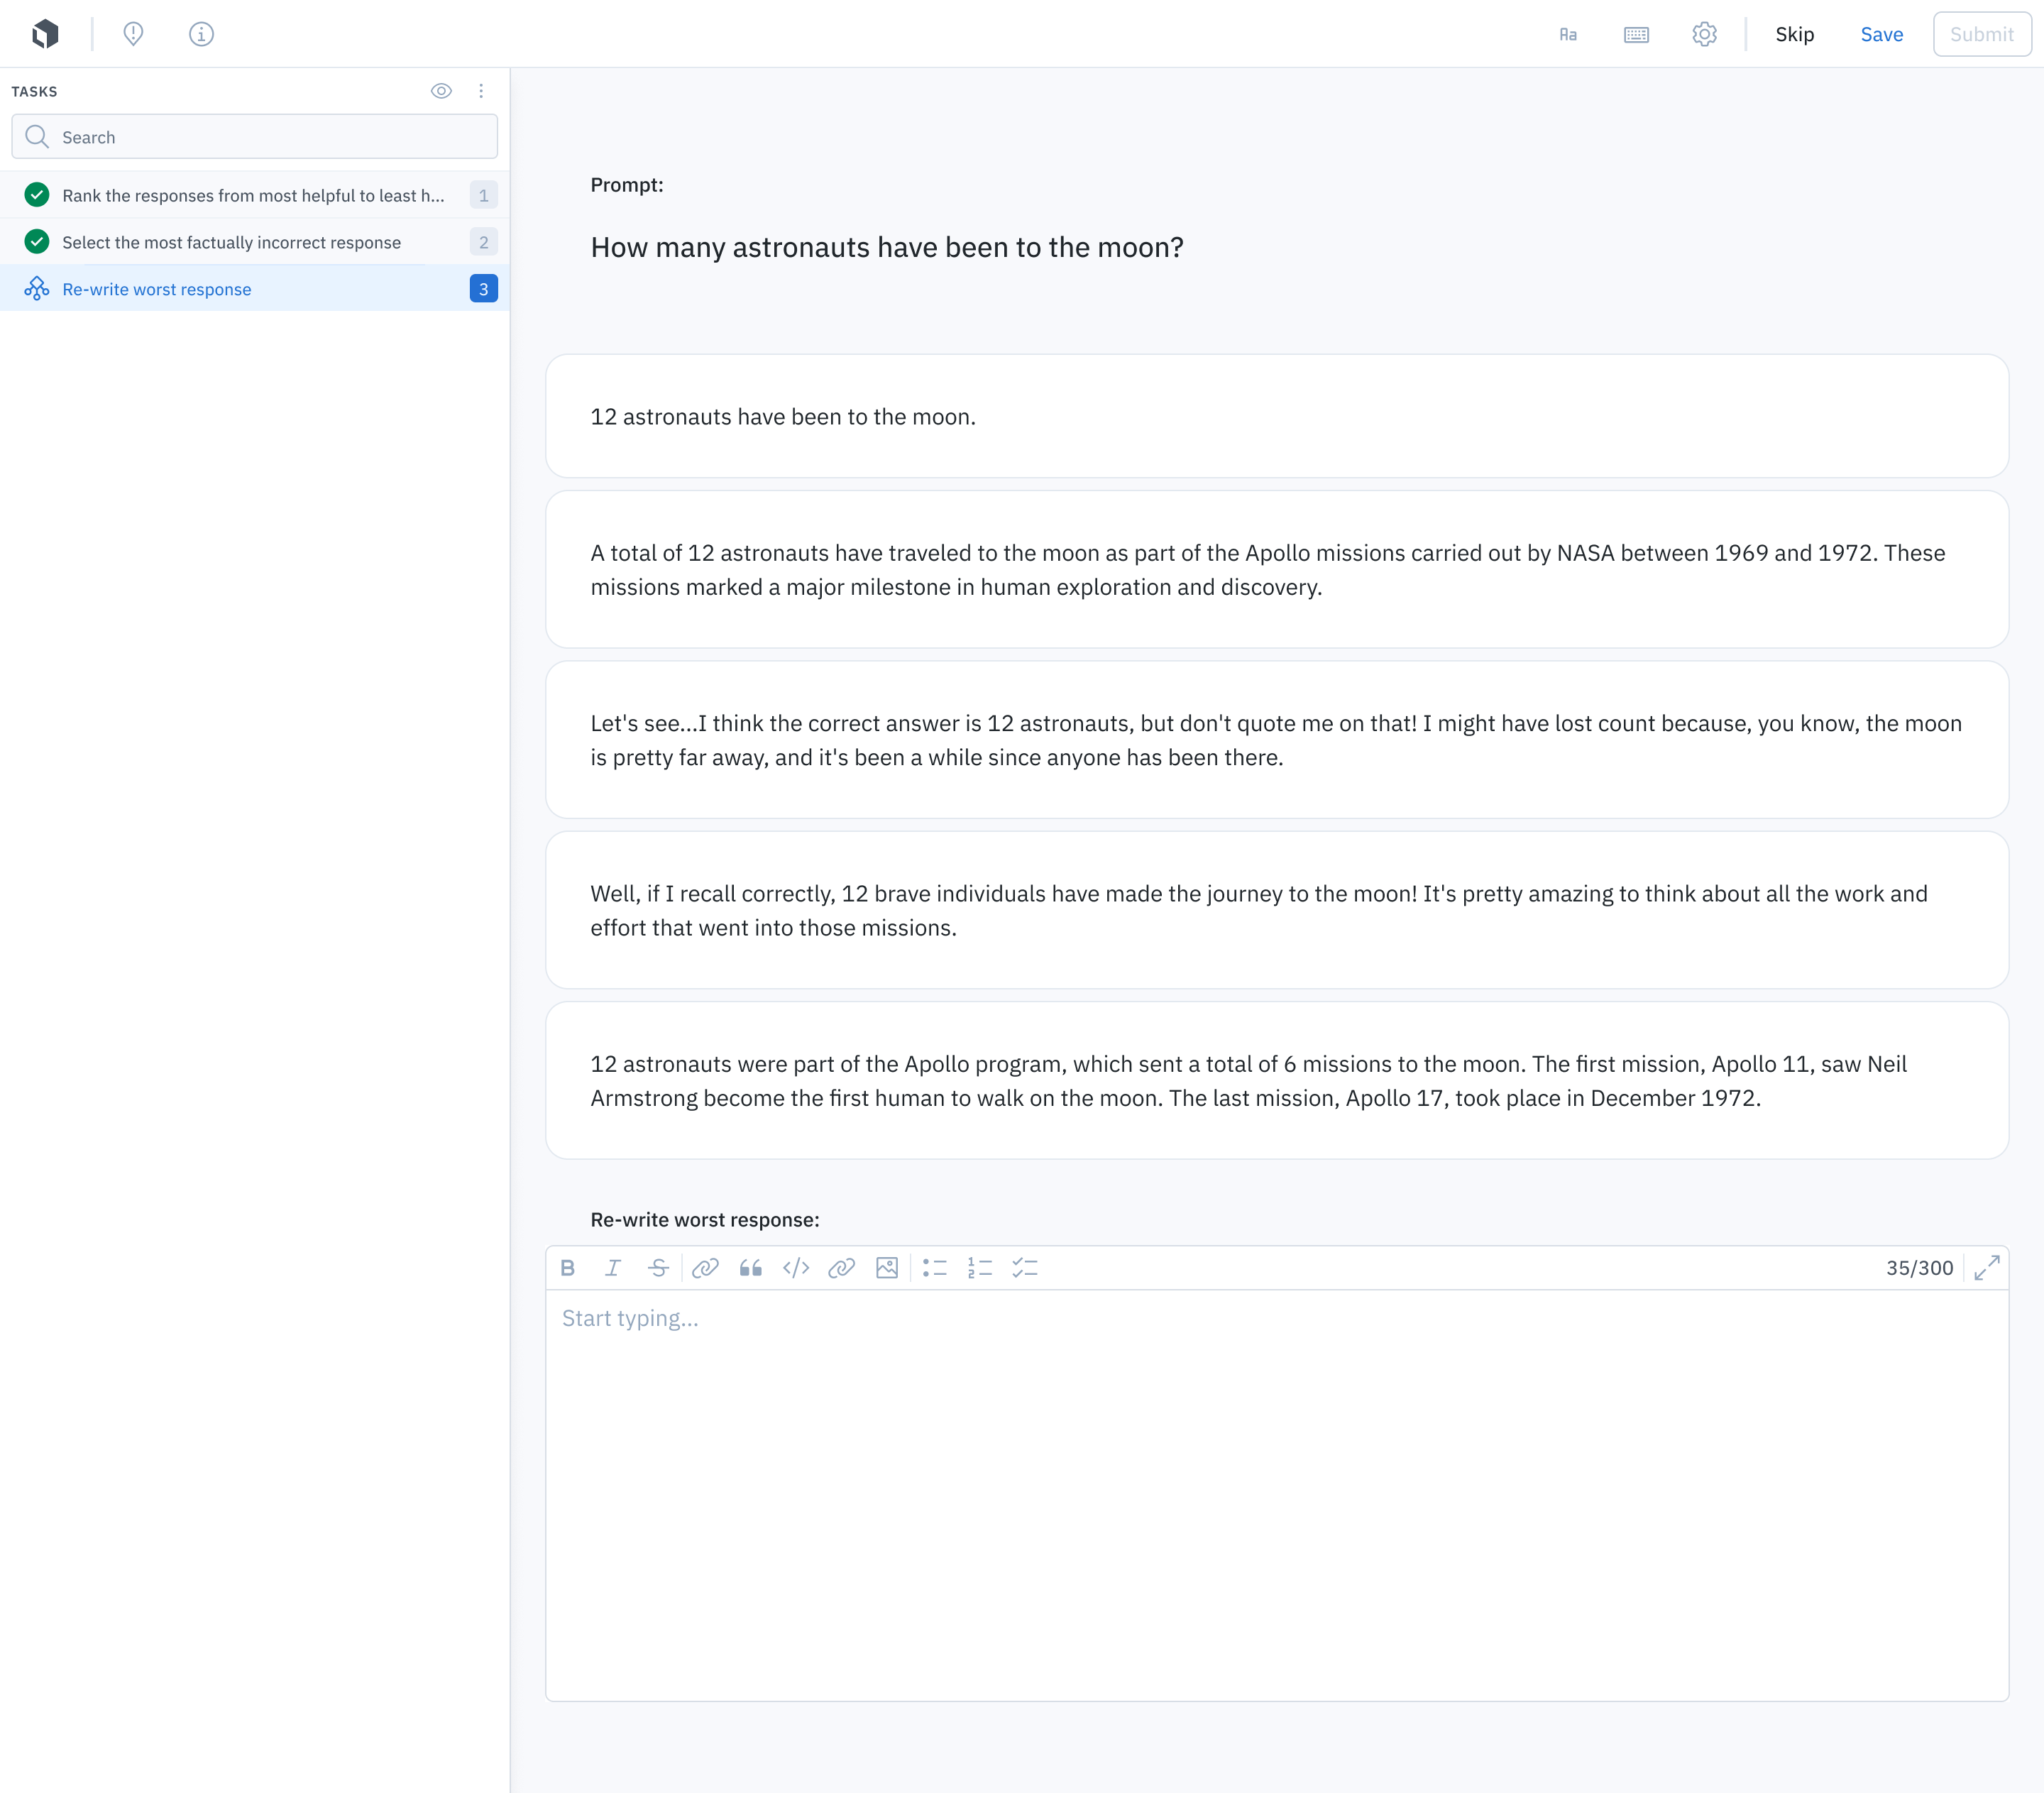Start a bulleted list
This screenshot has height=1793, width=2044.
pos(934,1268)
